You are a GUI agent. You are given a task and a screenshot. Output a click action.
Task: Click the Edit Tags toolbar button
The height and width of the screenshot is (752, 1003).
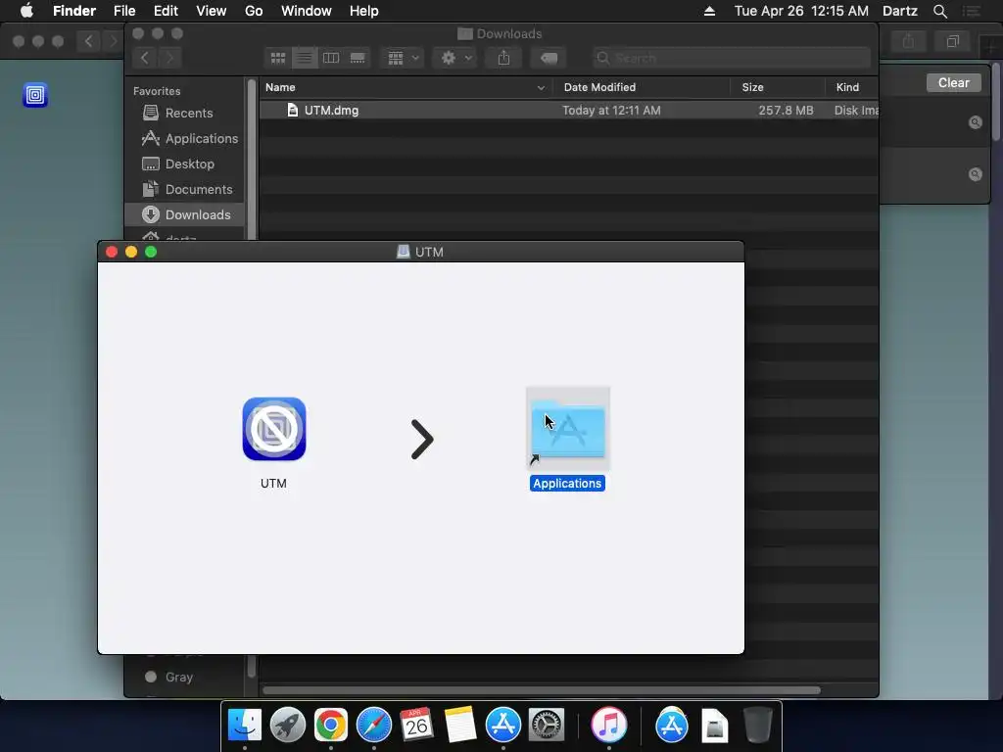pyautogui.click(x=549, y=58)
